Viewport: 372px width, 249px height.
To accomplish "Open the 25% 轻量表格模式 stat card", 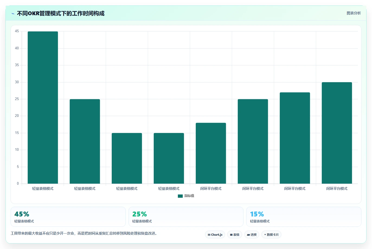I will (186, 217).
